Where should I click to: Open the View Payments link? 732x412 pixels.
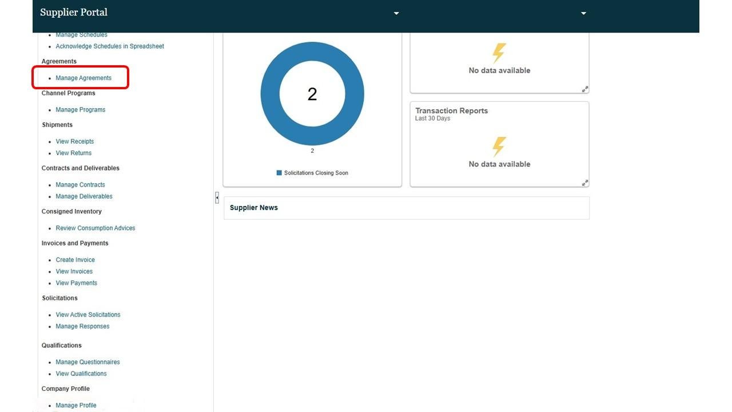(77, 283)
